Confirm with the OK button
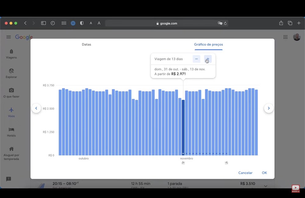The width and height of the screenshot is (305, 198). click(x=264, y=173)
